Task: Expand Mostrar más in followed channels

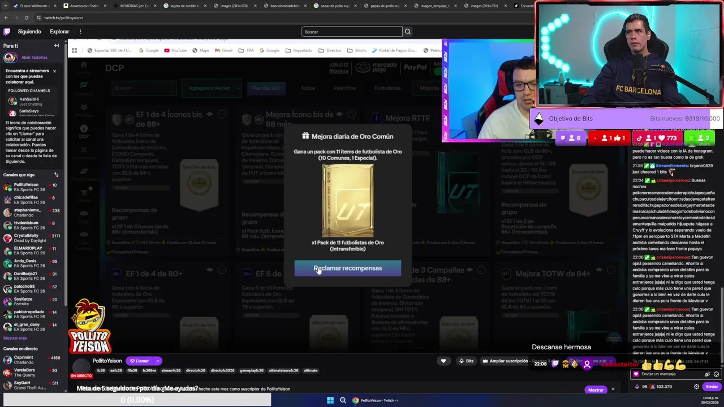Action: [x=15, y=338]
